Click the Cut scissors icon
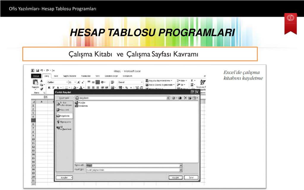Screen dimensions: 304x190 pyautogui.click(x=41, y=81)
